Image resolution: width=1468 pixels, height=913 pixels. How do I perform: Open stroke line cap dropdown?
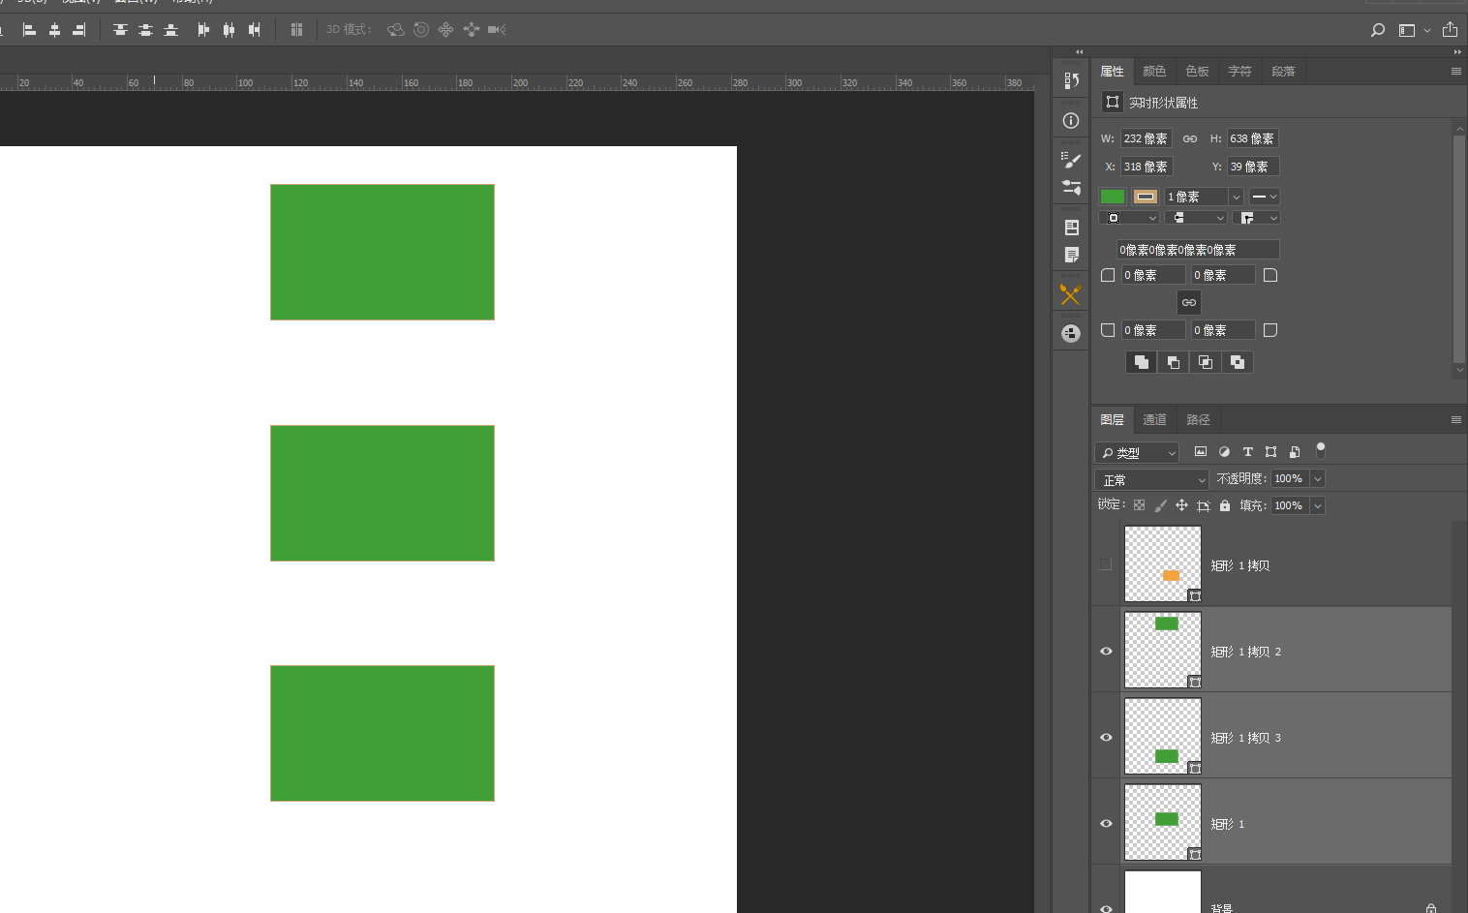pos(1196,218)
